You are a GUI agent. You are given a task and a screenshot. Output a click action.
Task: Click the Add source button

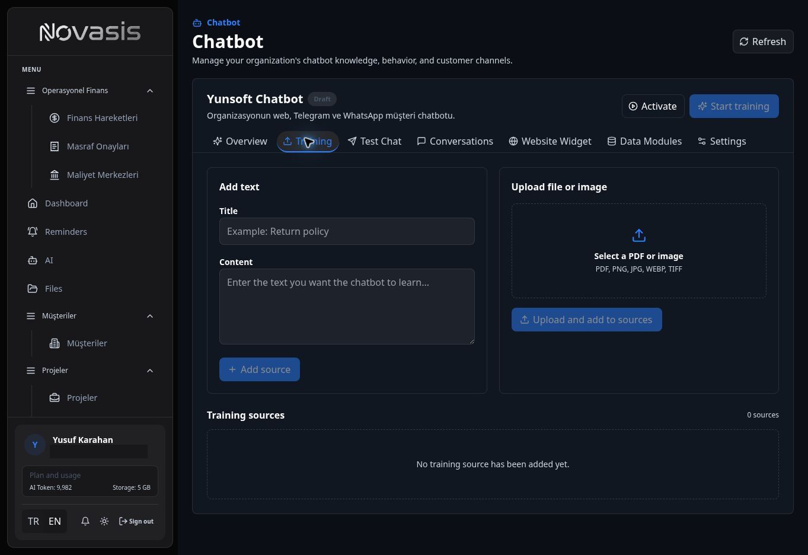260,369
